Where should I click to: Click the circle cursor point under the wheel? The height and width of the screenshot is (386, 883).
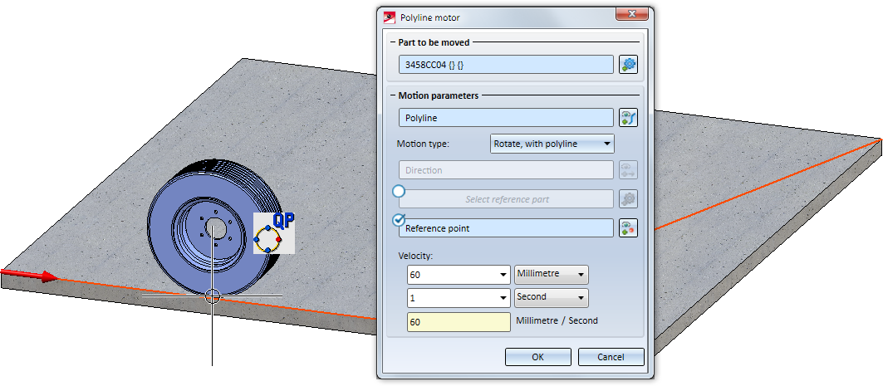coord(213,296)
